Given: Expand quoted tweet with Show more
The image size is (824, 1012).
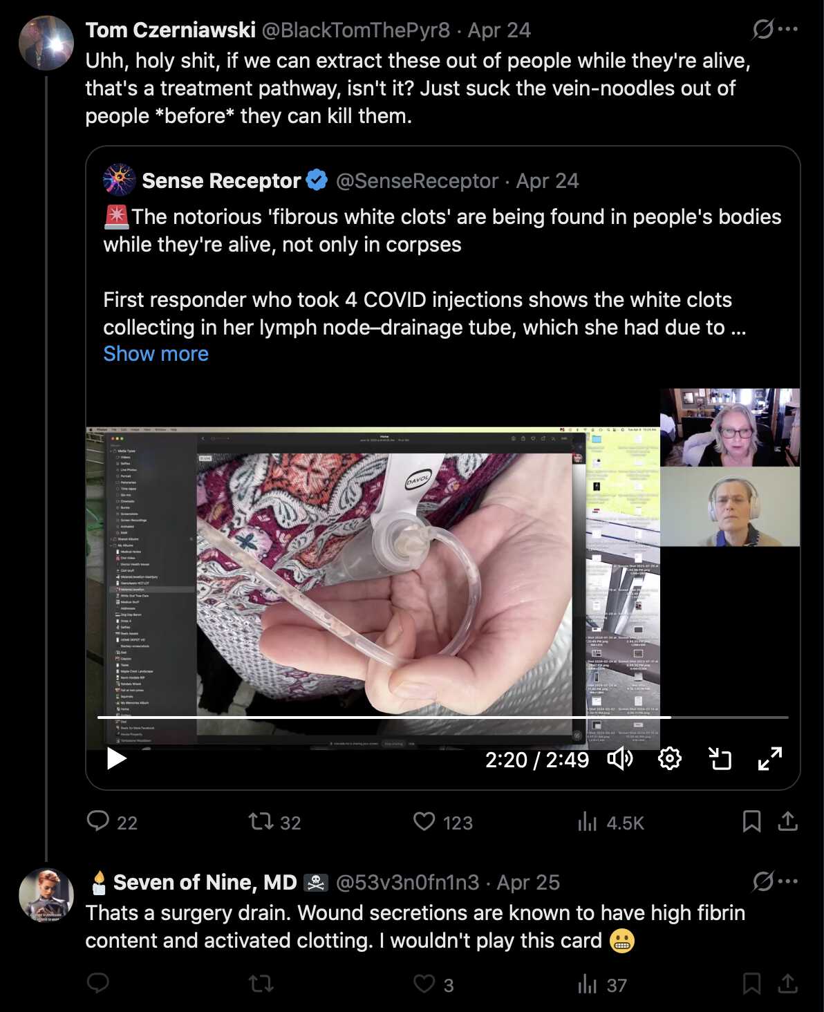Looking at the screenshot, I should point(156,354).
